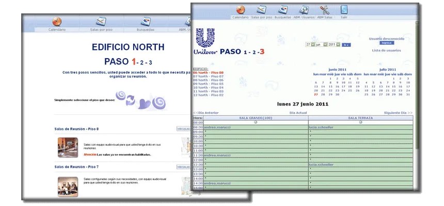Click the Usuario desconocido text
Screen dimensions: 444x206
pyautogui.click(x=387, y=39)
